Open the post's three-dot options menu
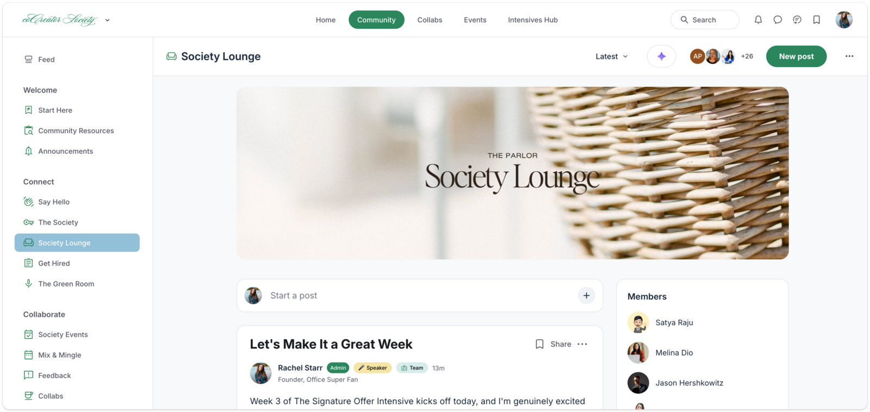870x412 pixels. pos(582,344)
